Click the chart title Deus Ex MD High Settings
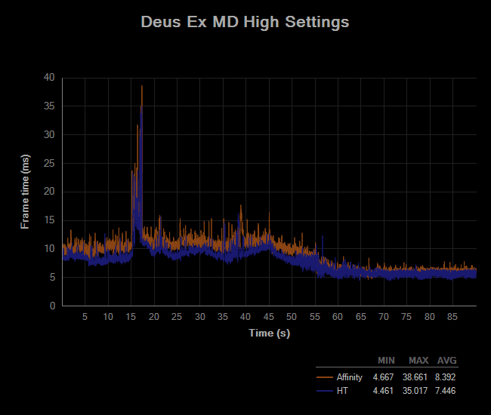Image resolution: width=491 pixels, height=415 pixels. (x=245, y=22)
